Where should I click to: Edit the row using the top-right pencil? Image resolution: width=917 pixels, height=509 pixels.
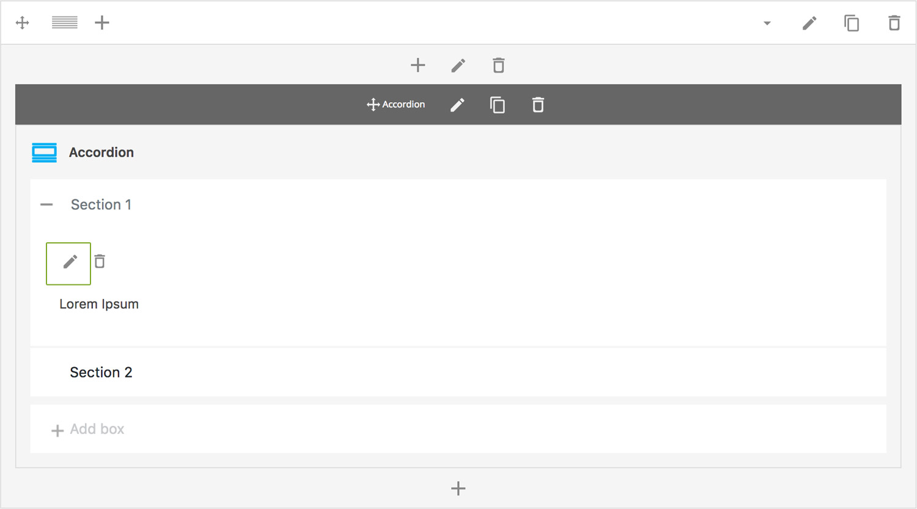click(809, 23)
